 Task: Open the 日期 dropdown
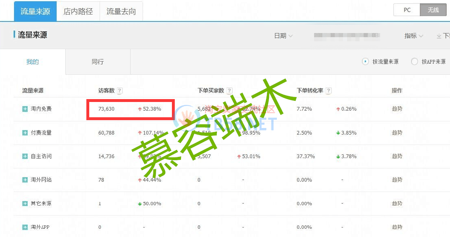coord(283,36)
